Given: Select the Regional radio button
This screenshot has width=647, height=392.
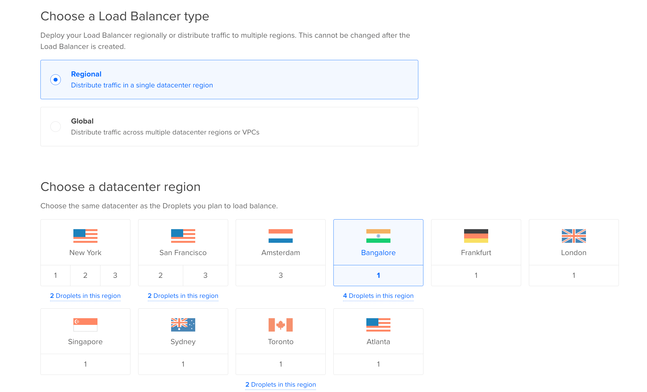Looking at the screenshot, I should click(55, 80).
